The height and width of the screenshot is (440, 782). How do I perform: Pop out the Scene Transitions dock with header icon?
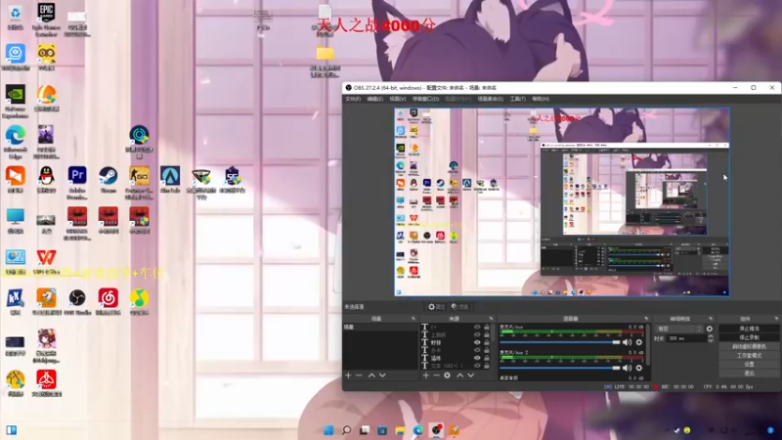click(x=711, y=319)
